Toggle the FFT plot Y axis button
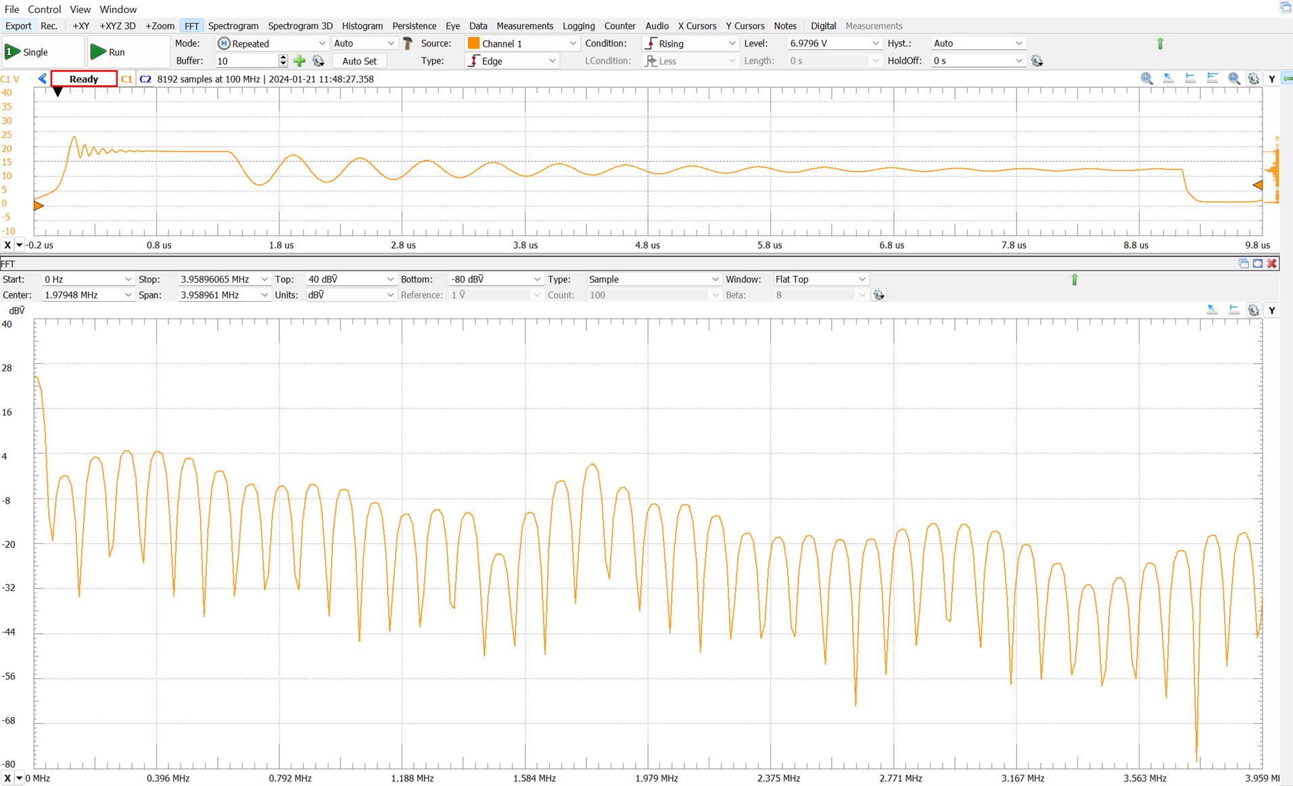The image size is (1293, 786). (x=1272, y=310)
